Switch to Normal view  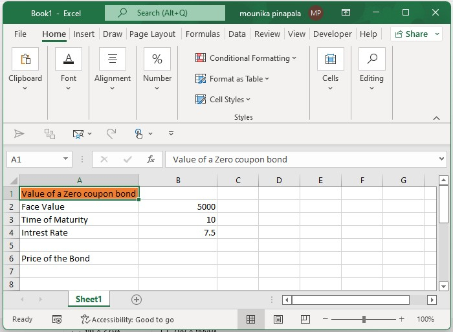click(250, 319)
